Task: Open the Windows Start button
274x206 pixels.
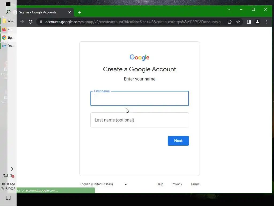Action: pyautogui.click(x=8, y=4)
